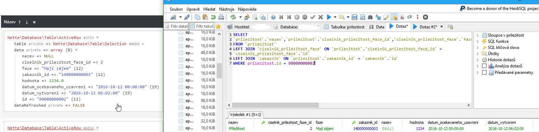Open the Nástroje menu

[x=227, y=9]
